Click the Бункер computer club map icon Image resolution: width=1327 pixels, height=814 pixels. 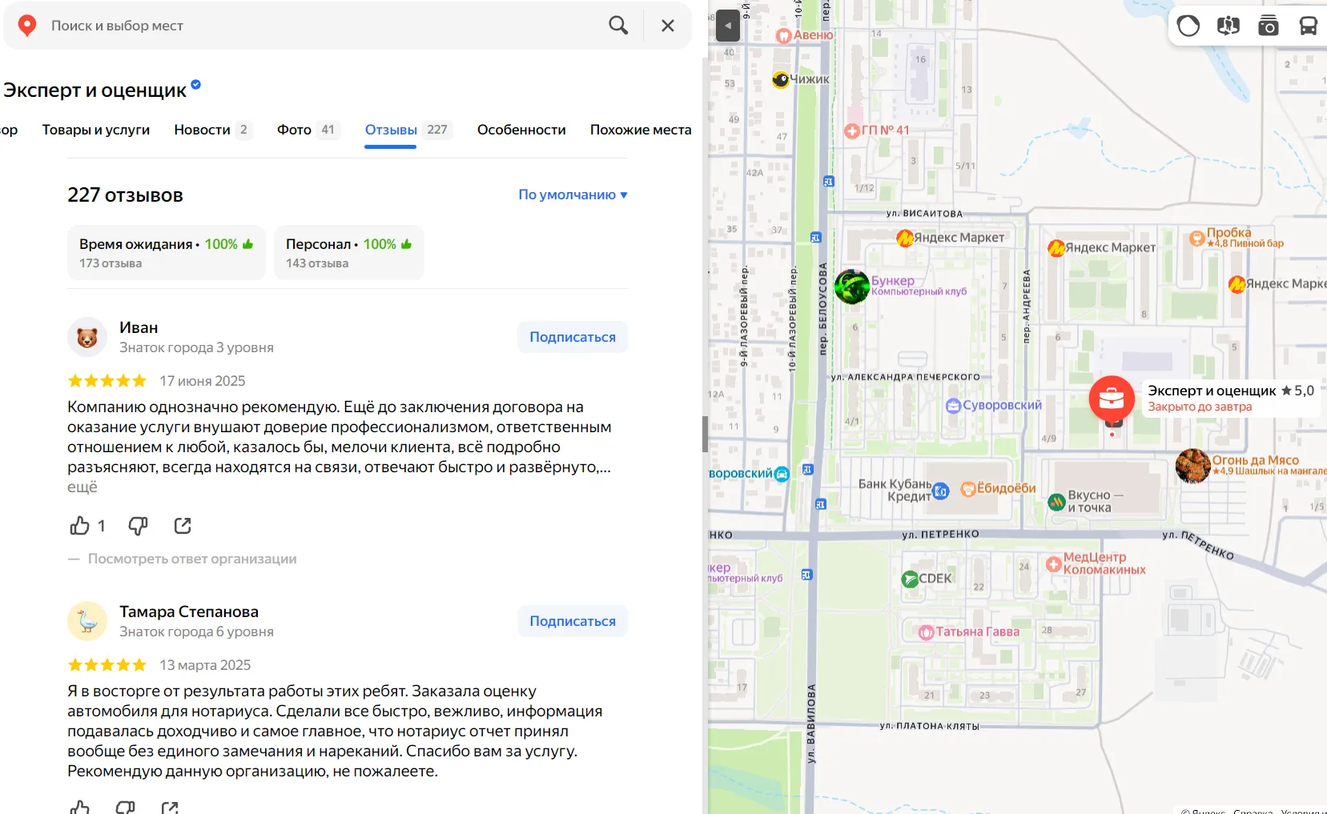point(852,286)
